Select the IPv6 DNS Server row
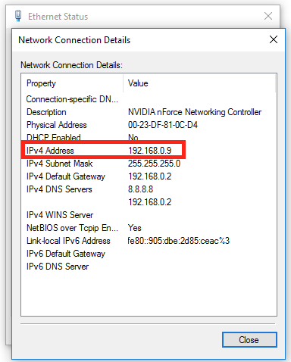The image size is (291, 362). pyautogui.click(x=149, y=267)
